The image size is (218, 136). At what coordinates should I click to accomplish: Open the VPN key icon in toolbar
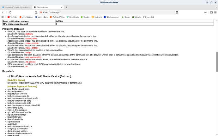(x=205, y=13)
